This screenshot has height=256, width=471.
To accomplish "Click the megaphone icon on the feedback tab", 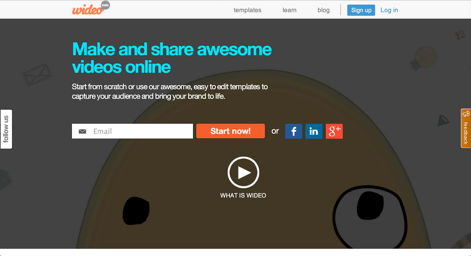I will (x=466, y=114).
